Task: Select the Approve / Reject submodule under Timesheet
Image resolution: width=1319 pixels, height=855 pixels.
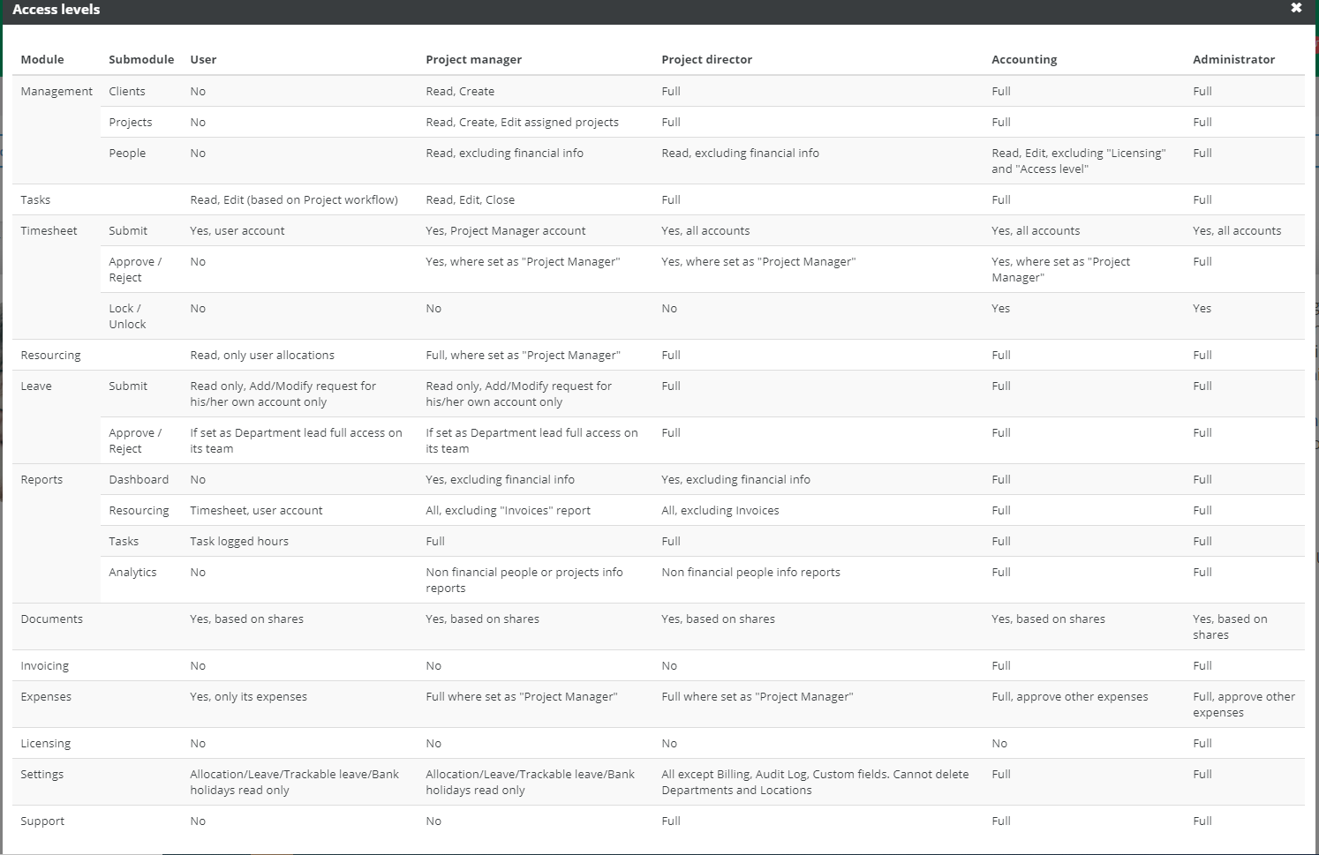Action: [x=135, y=269]
